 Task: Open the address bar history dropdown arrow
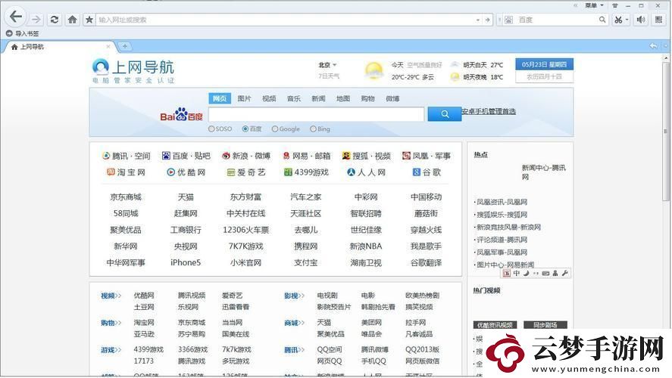pyautogui.click(x=477, y=20)
